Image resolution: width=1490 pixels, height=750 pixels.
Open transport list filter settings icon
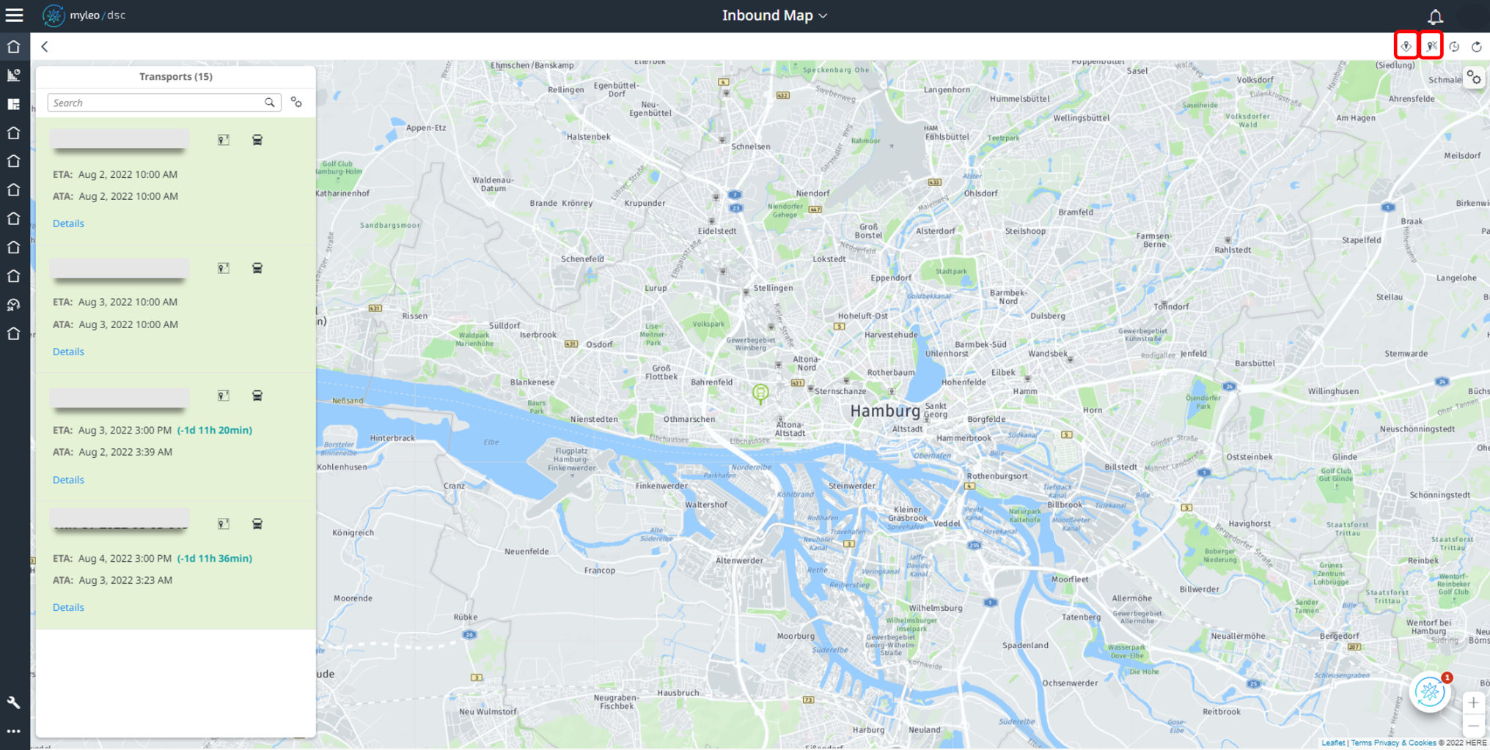(296, 103)
